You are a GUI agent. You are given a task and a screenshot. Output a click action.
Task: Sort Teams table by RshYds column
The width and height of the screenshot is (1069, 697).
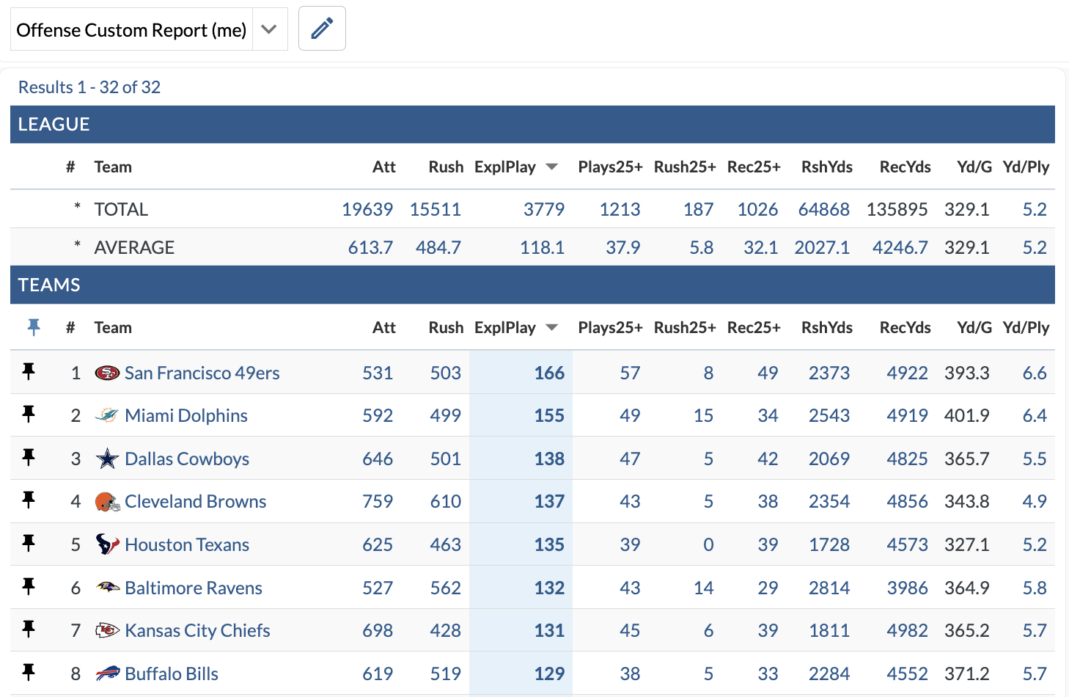point(826,327)
